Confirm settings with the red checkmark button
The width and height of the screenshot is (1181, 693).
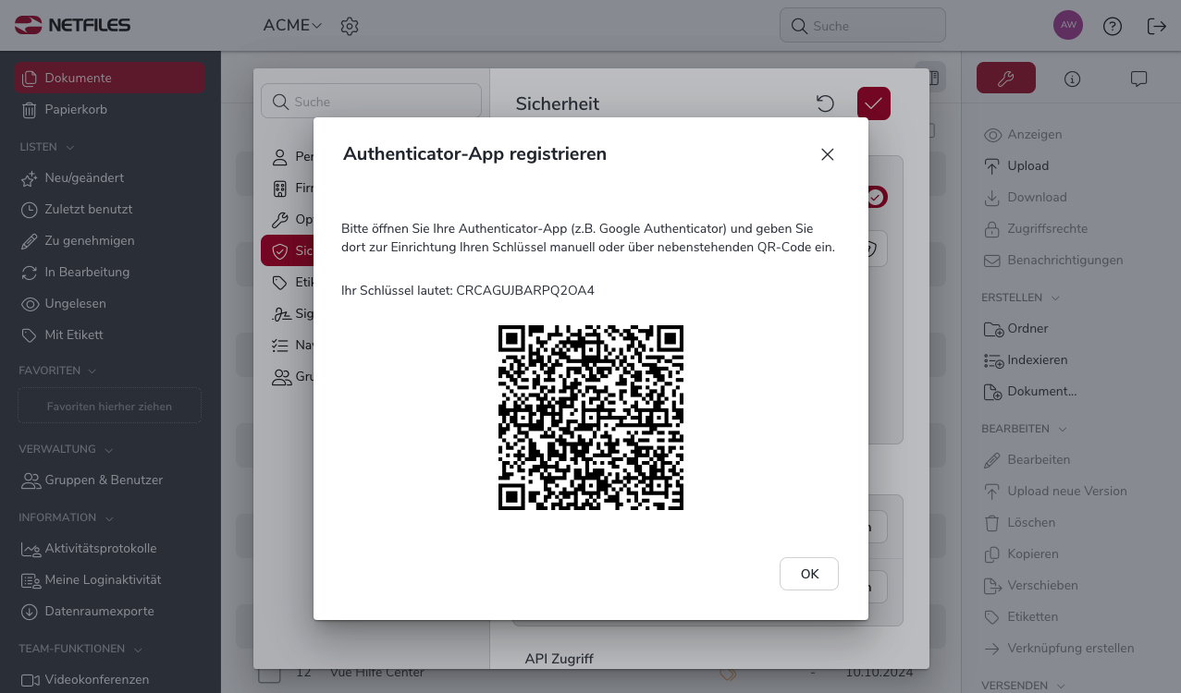point(873,103)
